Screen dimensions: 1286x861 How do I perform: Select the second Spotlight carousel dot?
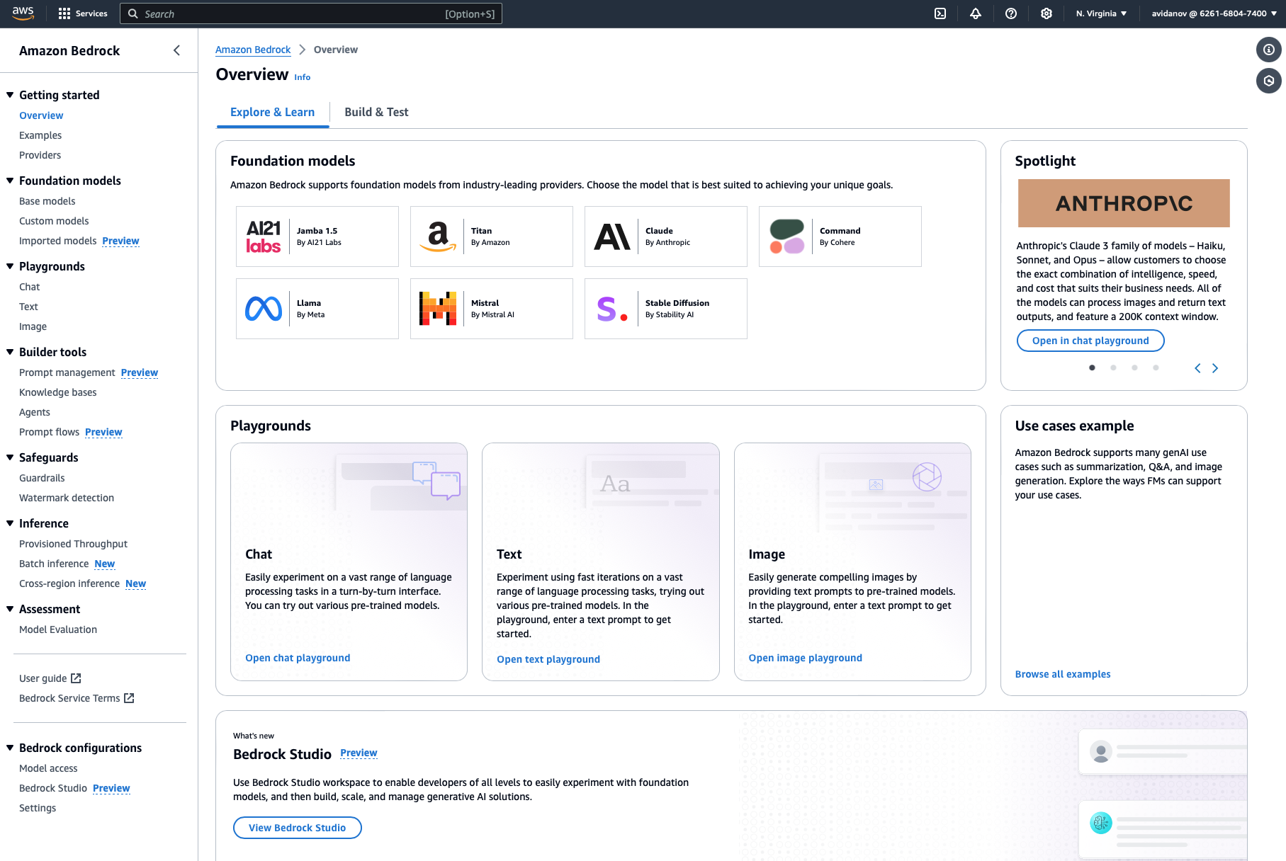(x=1113, y=367)
